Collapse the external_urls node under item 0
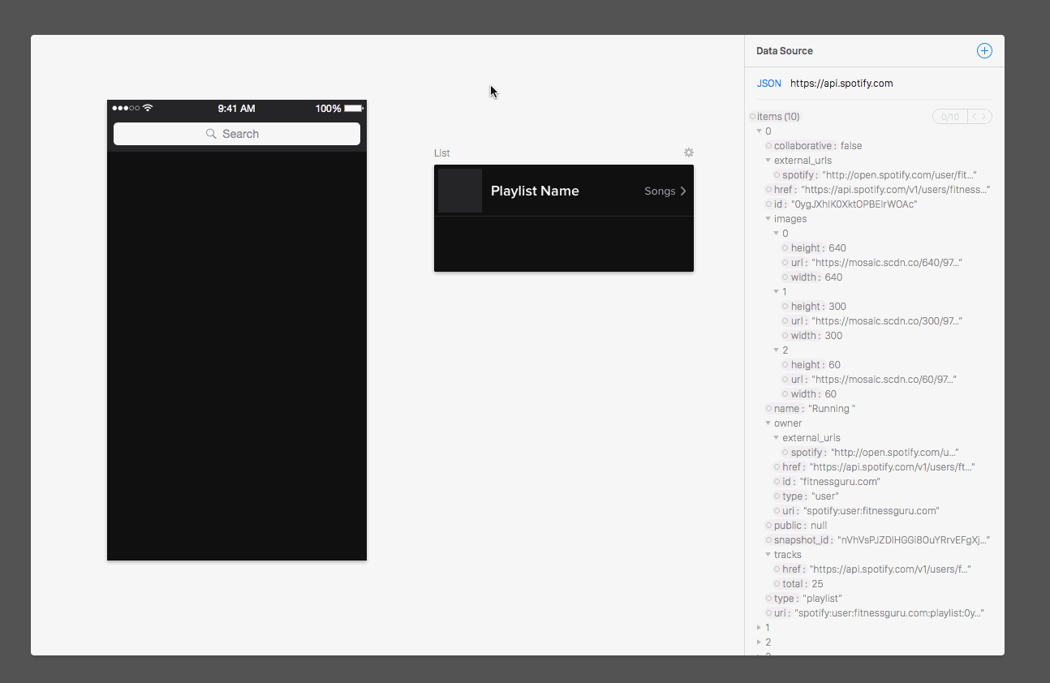 pyautogui.click(x=768, y=161)
